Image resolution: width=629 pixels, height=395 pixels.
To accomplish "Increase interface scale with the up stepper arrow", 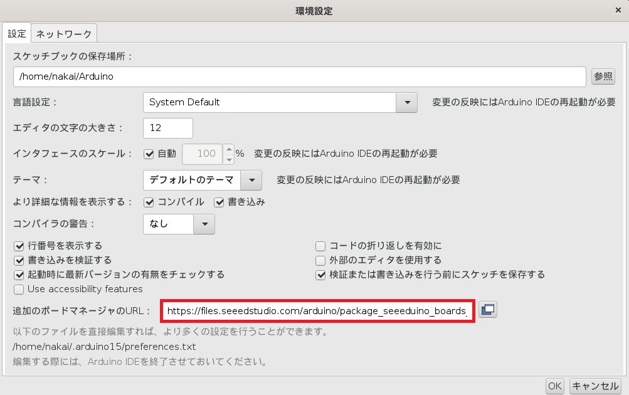I will (x=229, y=149).
